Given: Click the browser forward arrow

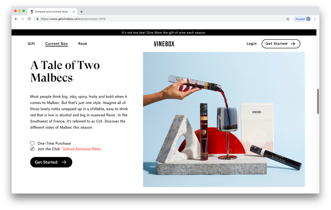Looking at the screenshot, I should (x=22, y=19).
